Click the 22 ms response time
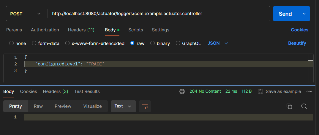 231,91
